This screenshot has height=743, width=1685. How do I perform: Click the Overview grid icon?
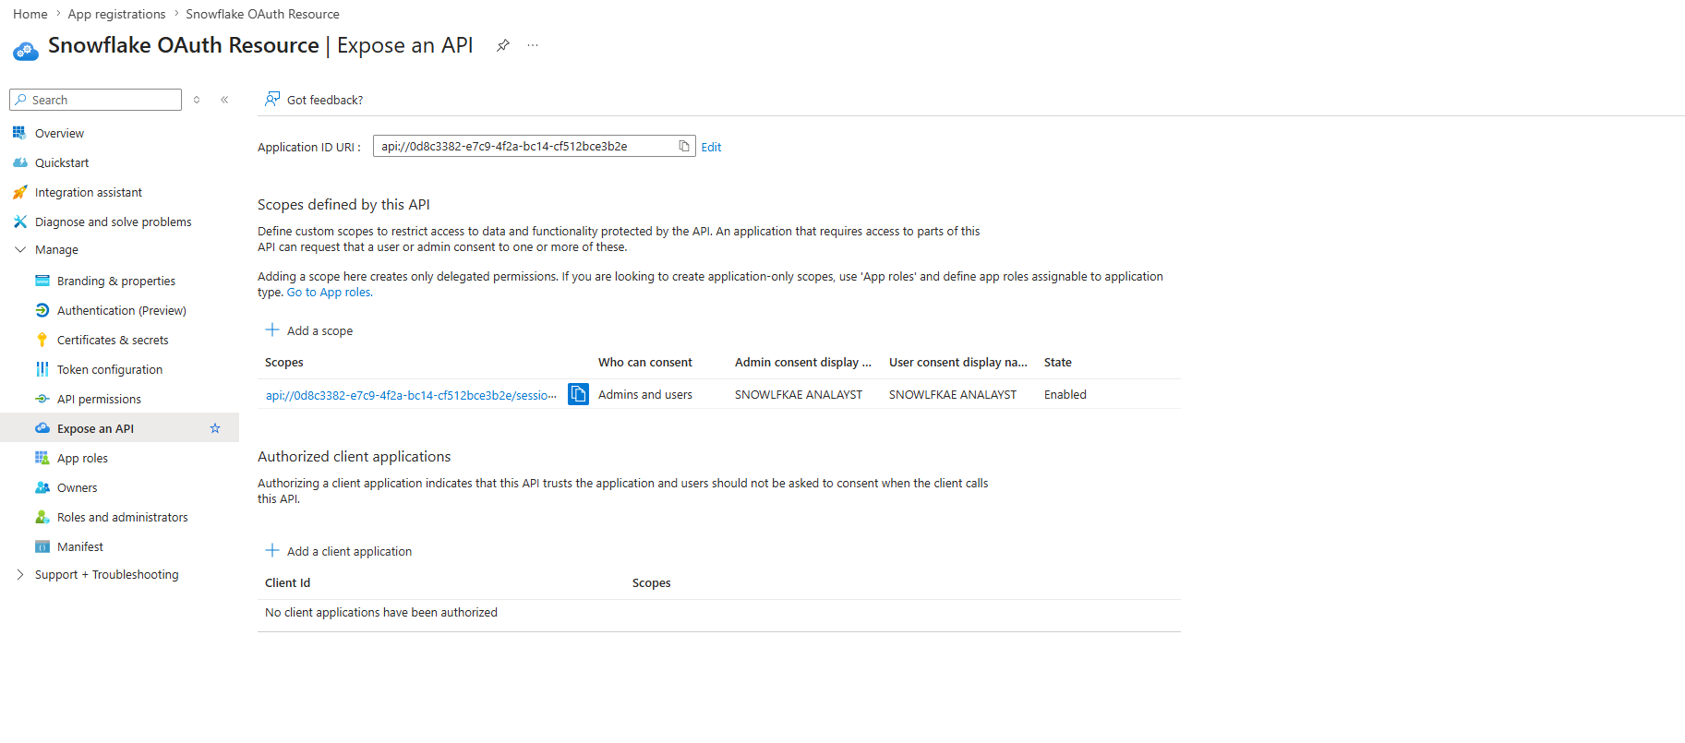point(19,133)
